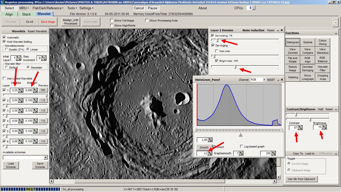The image size is (341, 192).
Task: Expand the panel with double-arrow button
Action: tap(335, 22)
